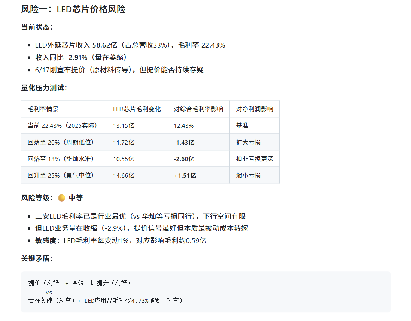The height and width of the screenshot is (321, 411).
Task: Select the bullet 收入同比 -2.91%
Action: click(x=81, y=57)
